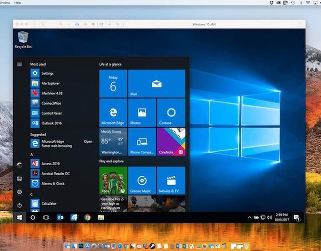The width and height of the screenshot is (321, 251).
Task: Click the Play and explore group header
Action: click(x=111, y=161)
